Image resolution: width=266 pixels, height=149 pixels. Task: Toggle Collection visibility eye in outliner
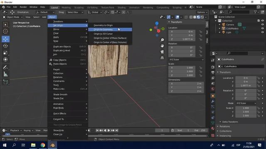point(262,21)
